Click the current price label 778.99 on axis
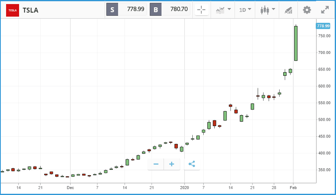The image size is (336, 195). [323, 26]
